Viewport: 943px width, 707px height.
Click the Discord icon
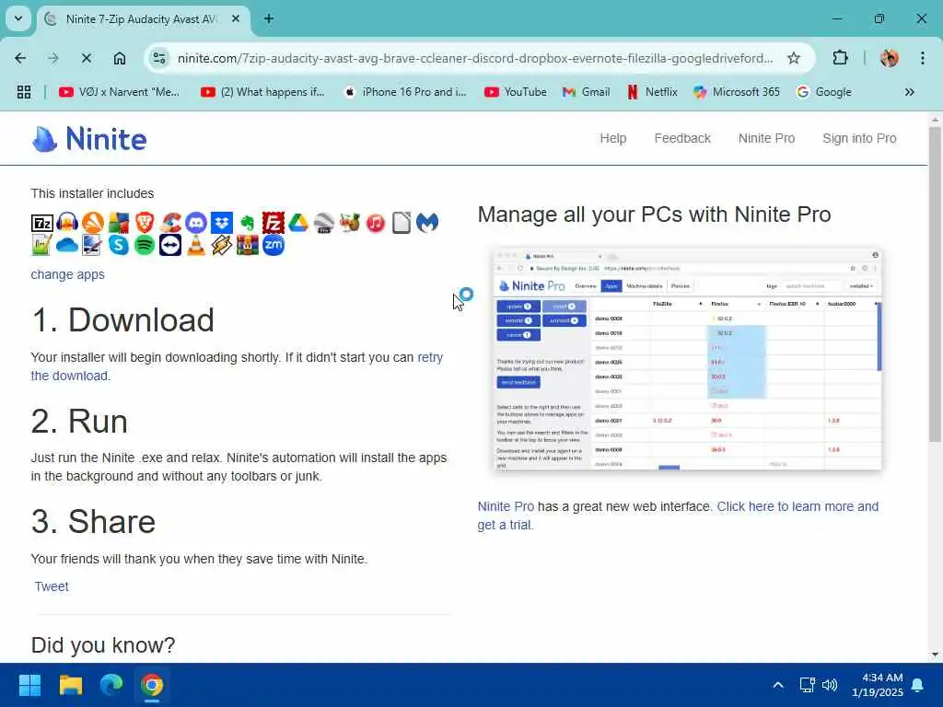click(x=196, y=223)
